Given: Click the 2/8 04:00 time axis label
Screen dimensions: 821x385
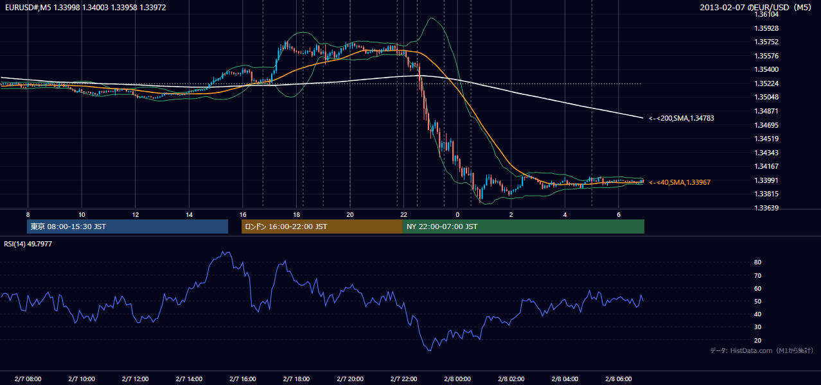Looking at the screenshot, I should click(x=565, y=379).
